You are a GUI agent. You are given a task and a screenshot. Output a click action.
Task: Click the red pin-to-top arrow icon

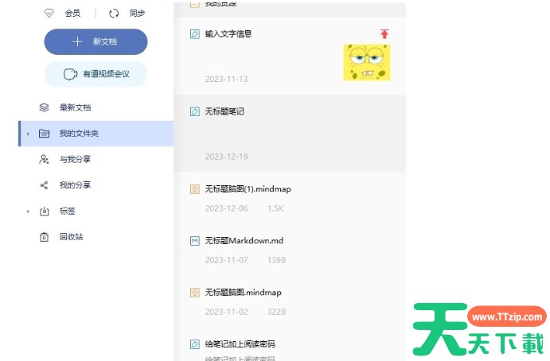click(384, 34)
